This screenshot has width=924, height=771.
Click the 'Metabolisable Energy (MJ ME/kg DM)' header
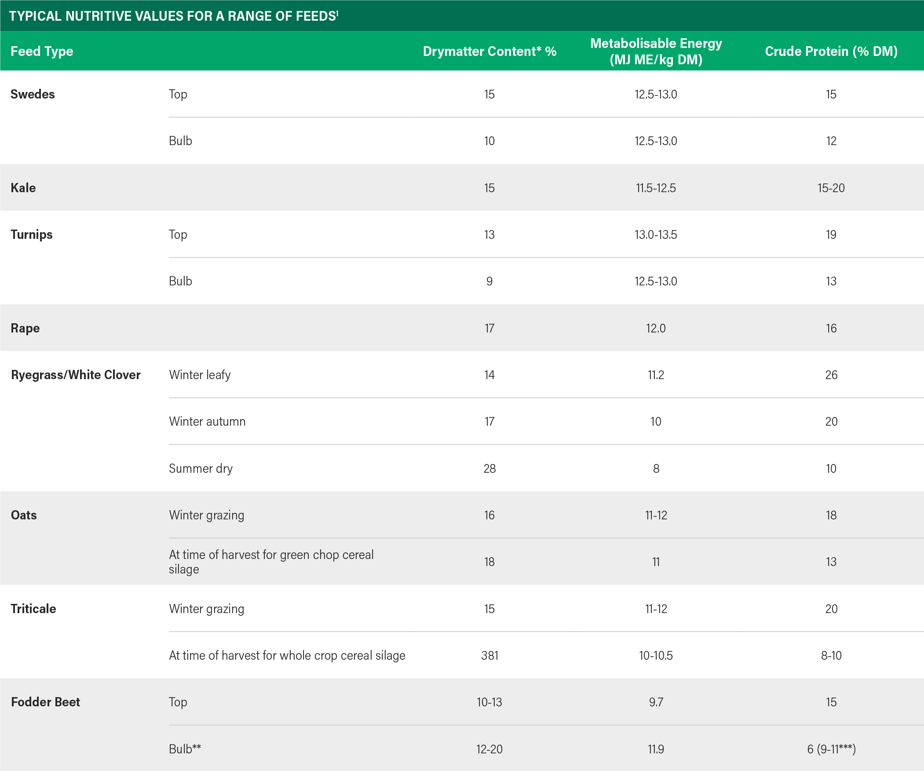coord(656,51)
